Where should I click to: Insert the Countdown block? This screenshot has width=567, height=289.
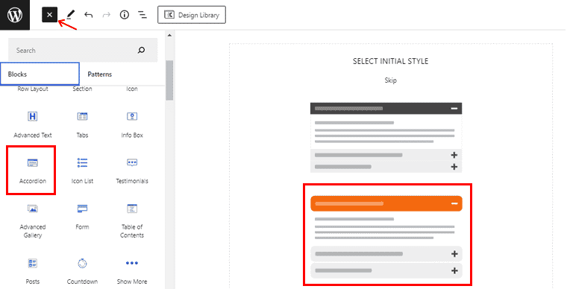click(82, 270)
